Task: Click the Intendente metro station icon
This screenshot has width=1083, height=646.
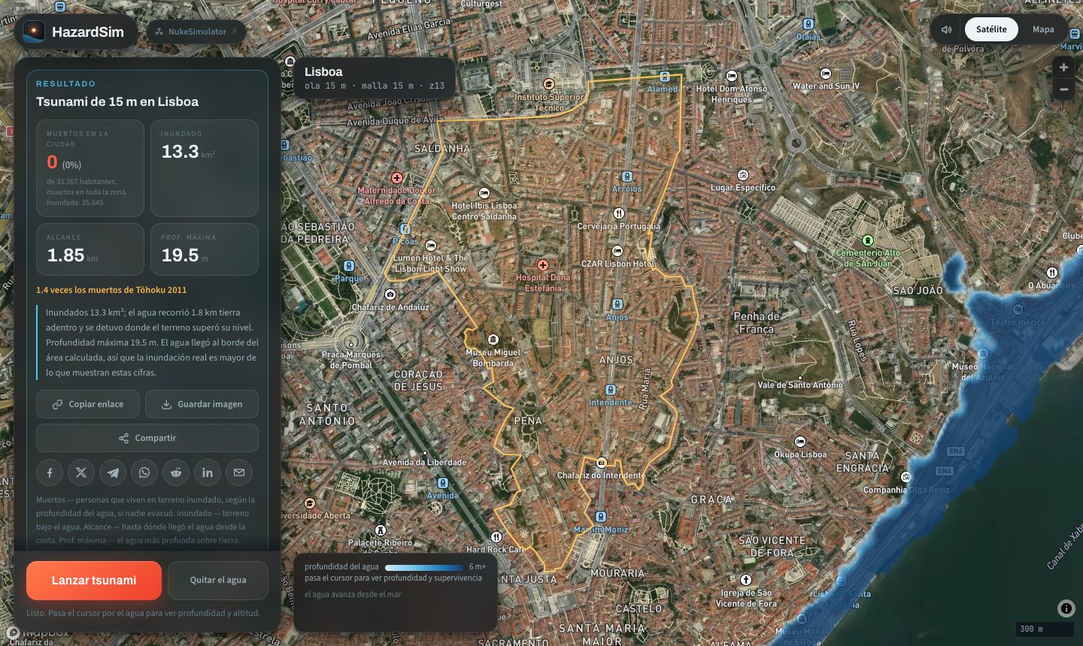Action: [611, 390]
